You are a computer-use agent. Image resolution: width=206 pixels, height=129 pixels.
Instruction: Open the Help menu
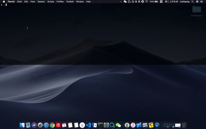tap(88, 2)
